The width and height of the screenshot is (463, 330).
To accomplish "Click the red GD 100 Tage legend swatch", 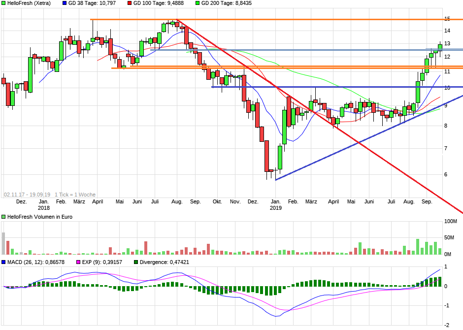I will click(130, 3).
